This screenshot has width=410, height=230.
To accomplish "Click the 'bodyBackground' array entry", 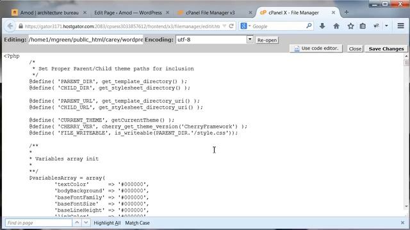I will 101,190.
